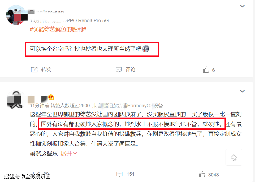Open first user's profile avatar
The image size is (255, 182).
(16, 15)
